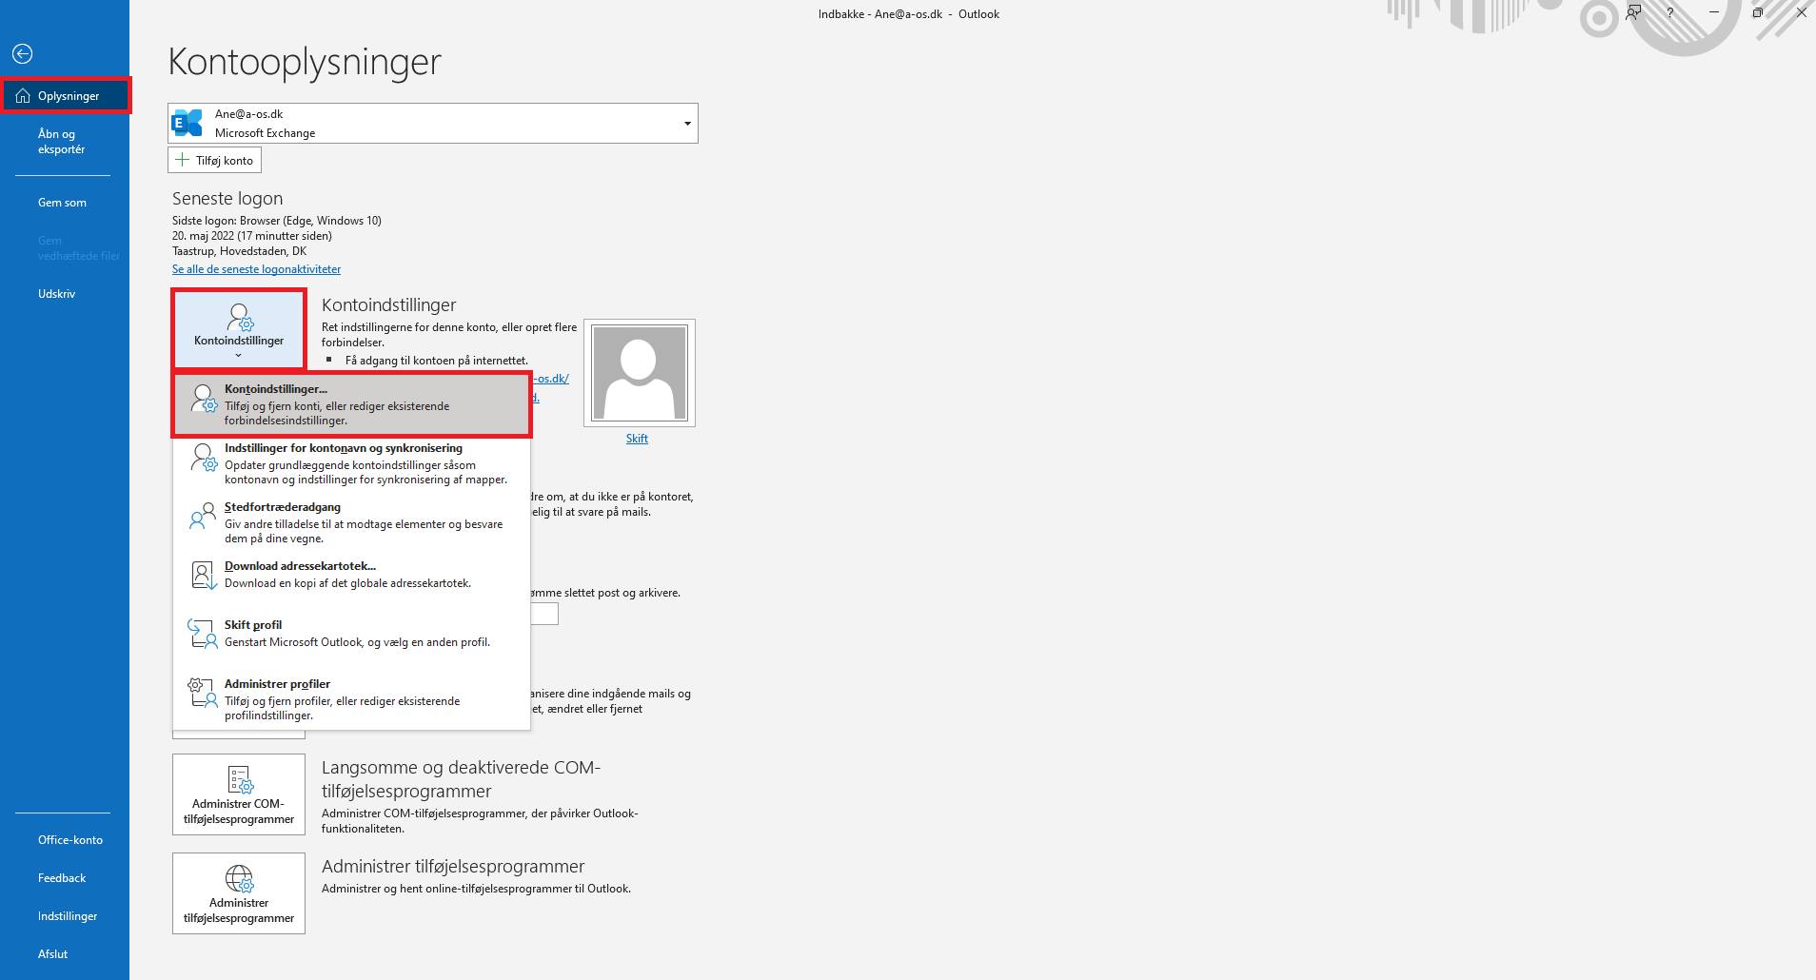Open the Udskriv page
Screen dimensions: 1816x980
coord(56,294)
